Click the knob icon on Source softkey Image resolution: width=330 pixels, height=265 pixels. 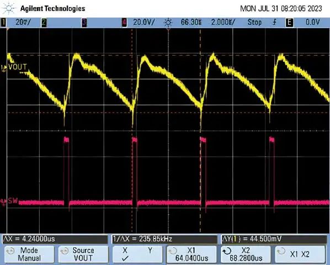[x=65, y=251]
